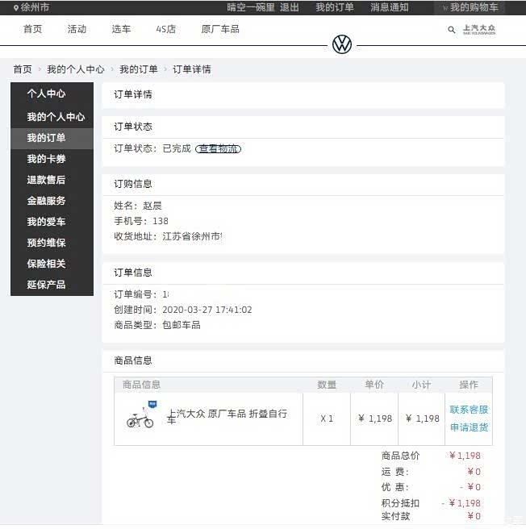Click the name value 赵晨
Viewport: 526px width, 529px height.
click(152, 206)
